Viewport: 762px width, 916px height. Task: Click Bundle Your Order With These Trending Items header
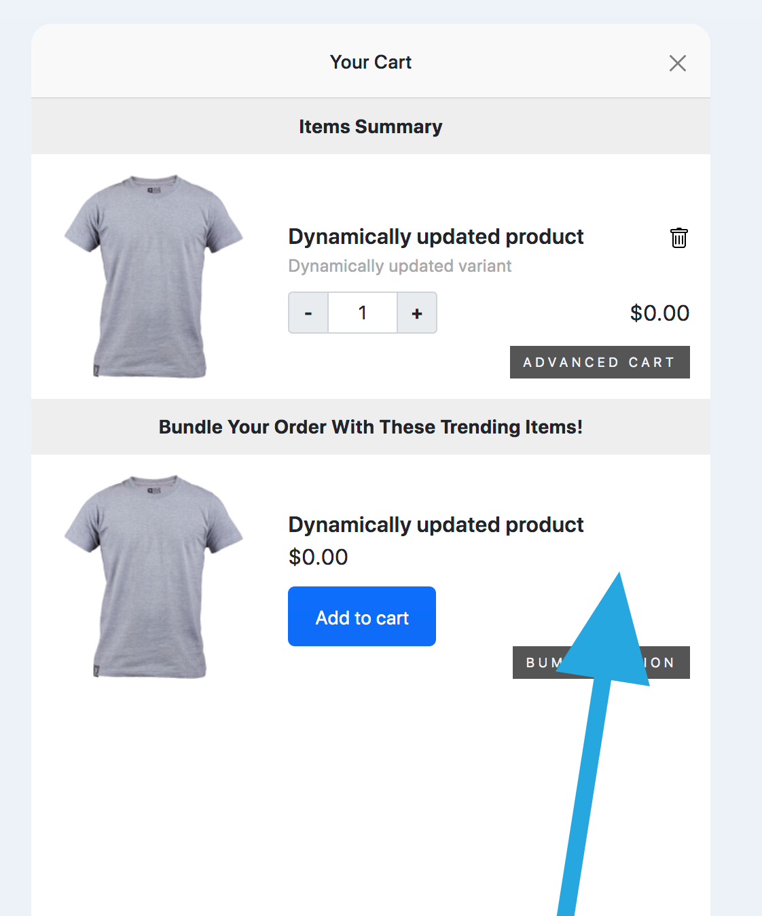(x=371, y=427)
